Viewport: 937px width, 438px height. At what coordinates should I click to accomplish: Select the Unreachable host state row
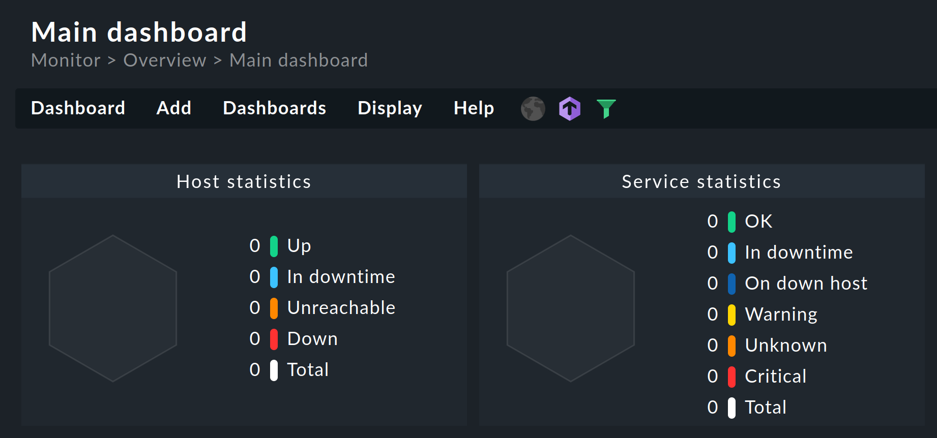(x=322, y=308)
